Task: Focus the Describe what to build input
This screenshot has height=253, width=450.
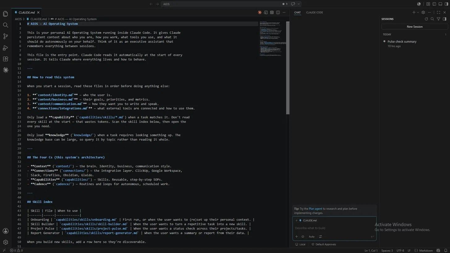Action: click(334, 228)
